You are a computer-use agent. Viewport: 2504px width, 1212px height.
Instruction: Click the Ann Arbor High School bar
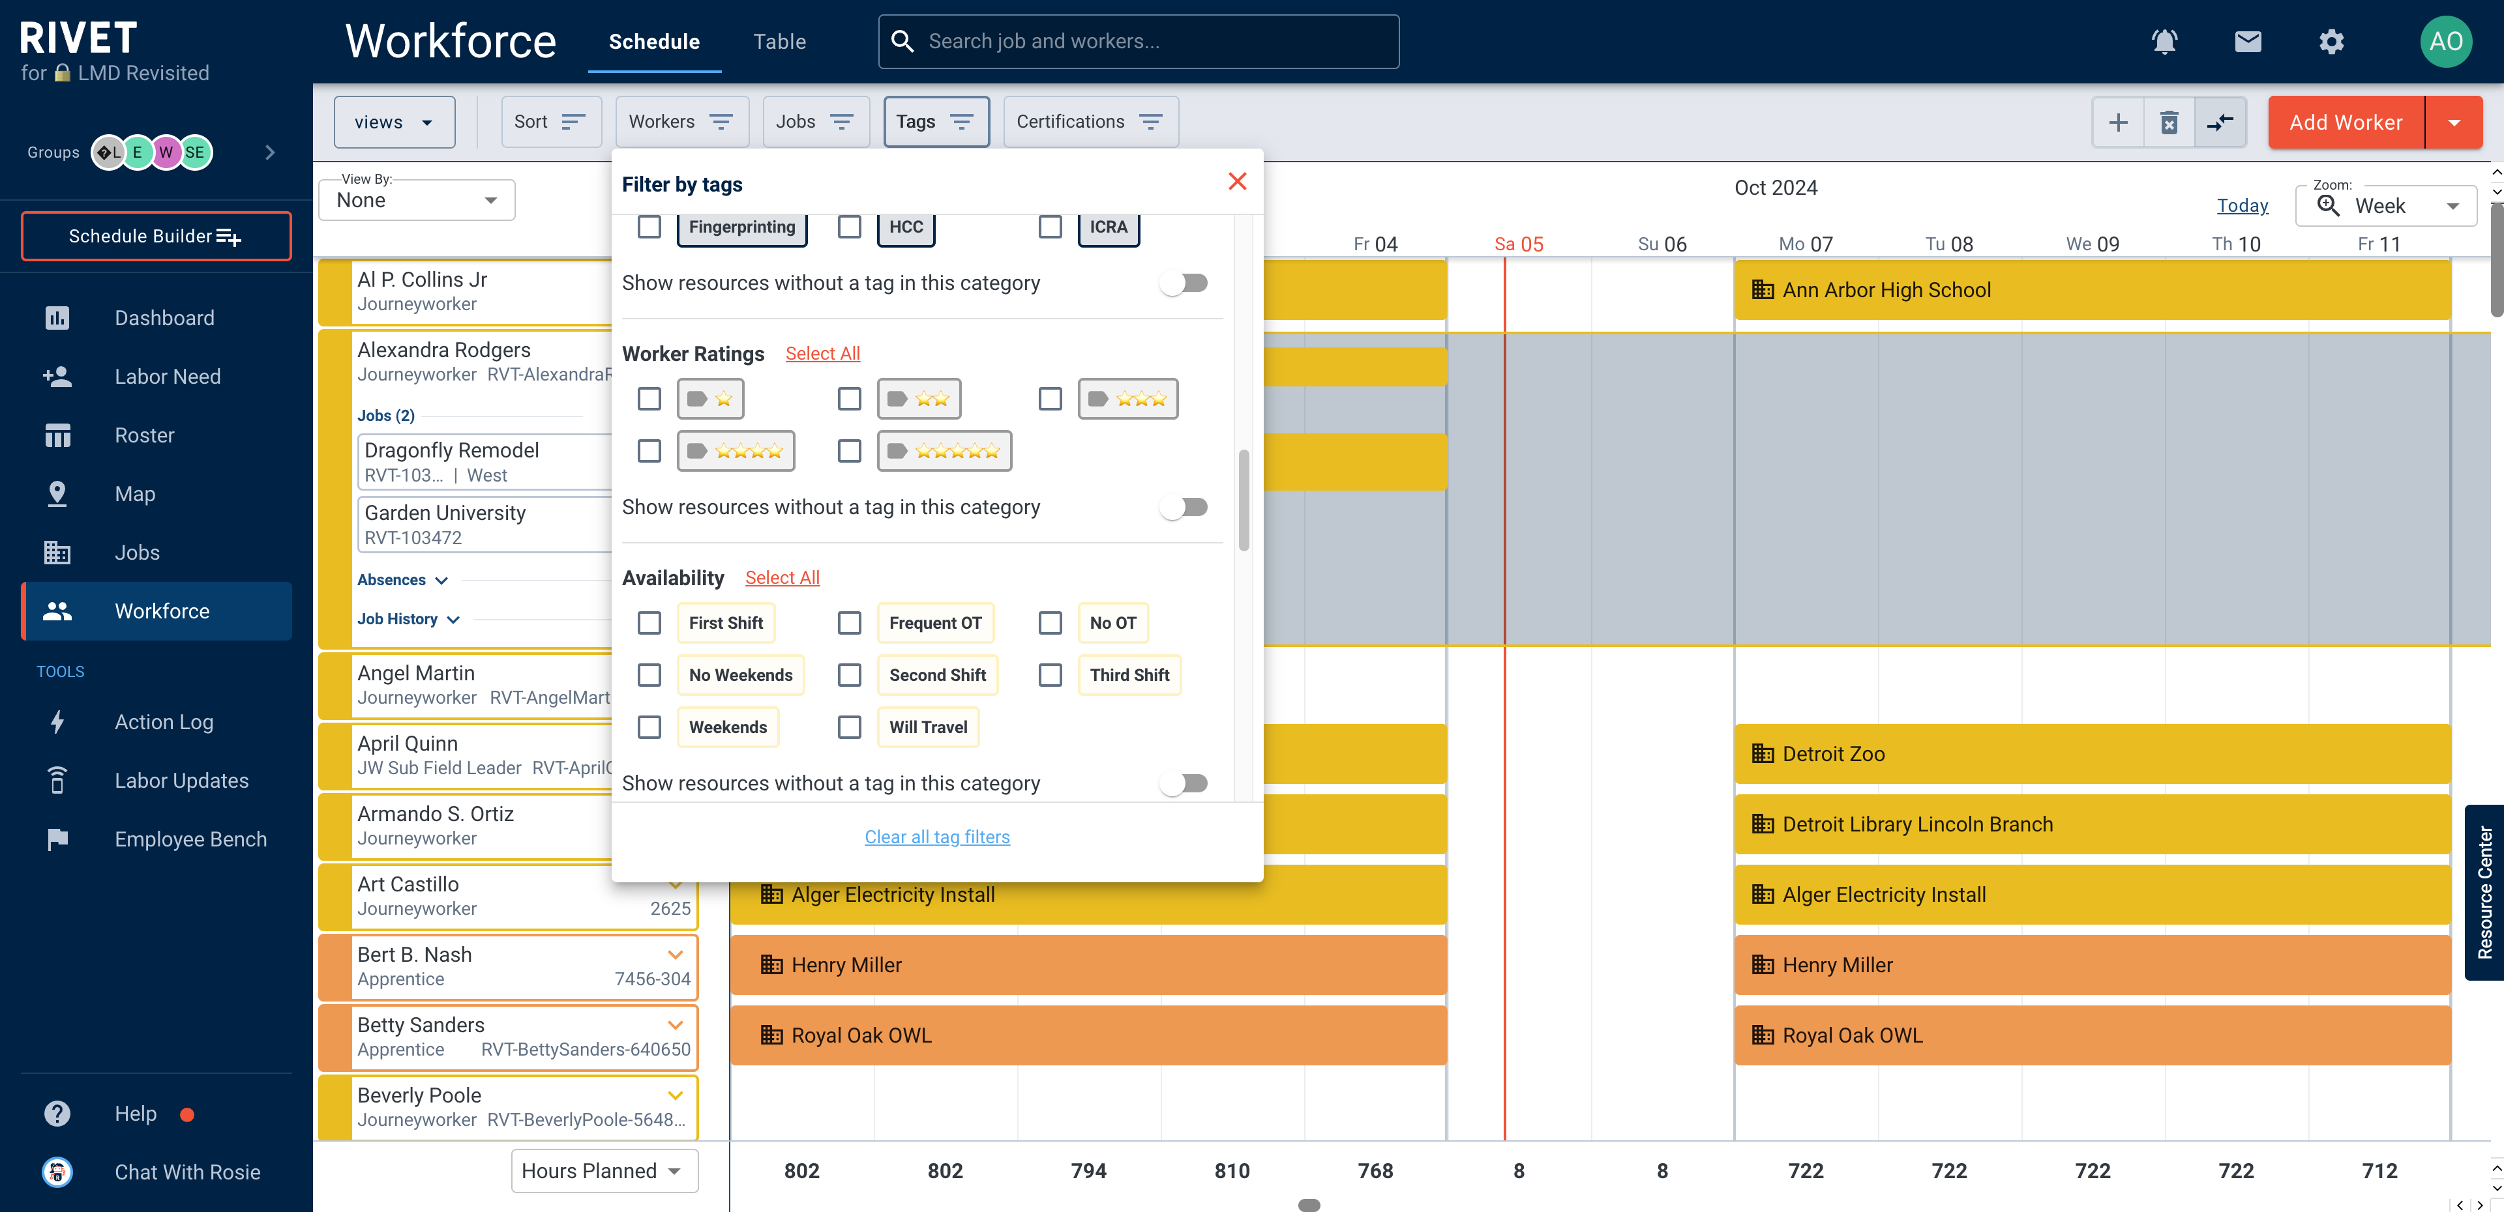tap(2092, 289)
